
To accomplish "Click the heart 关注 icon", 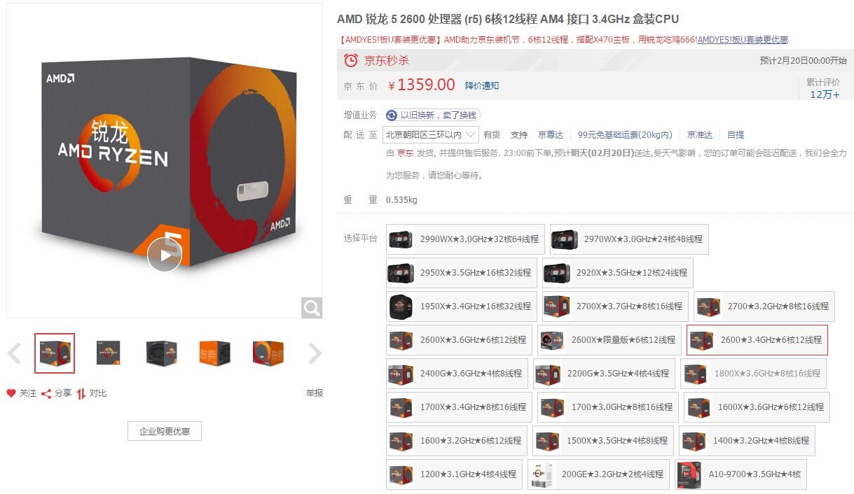I will click(x=11, y=393).
